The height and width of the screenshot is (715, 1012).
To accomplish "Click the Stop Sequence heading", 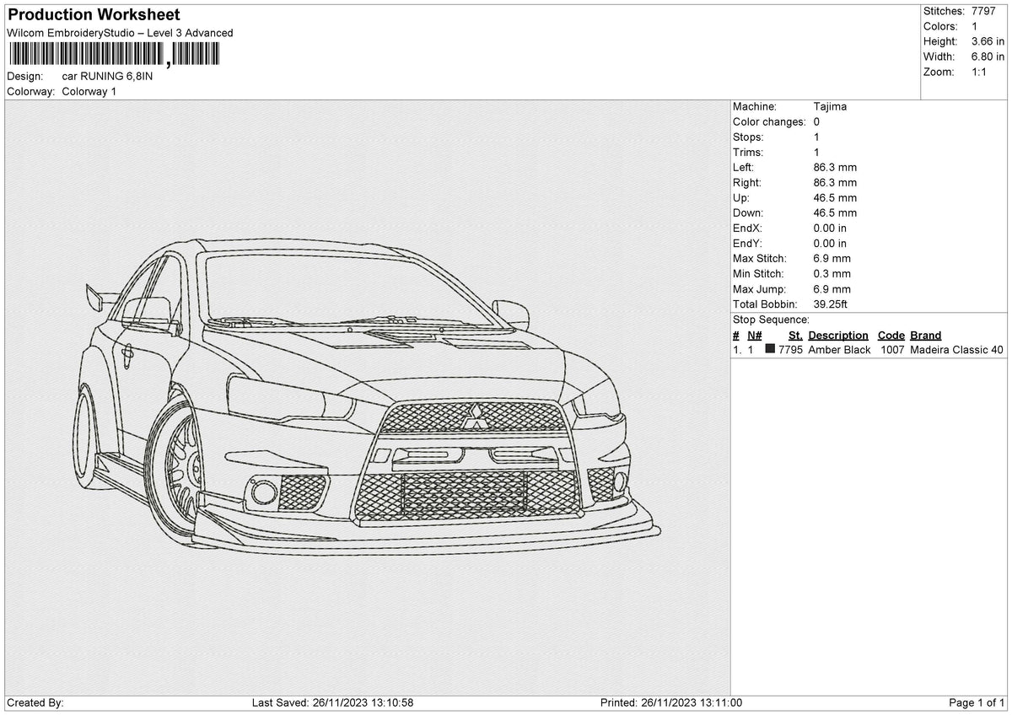I will point(771,320).
